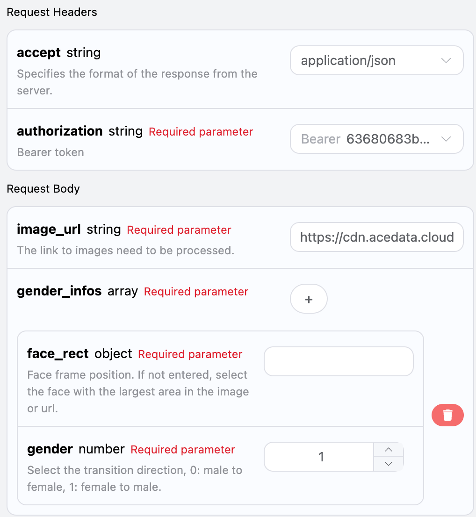Add a new gender_infos array item
The height and width of the screenshot is (517, 476).
click(309, 299)
